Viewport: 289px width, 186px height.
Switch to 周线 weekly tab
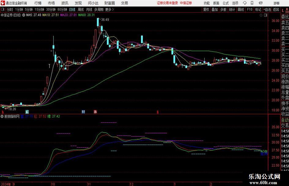click(81, 9)
